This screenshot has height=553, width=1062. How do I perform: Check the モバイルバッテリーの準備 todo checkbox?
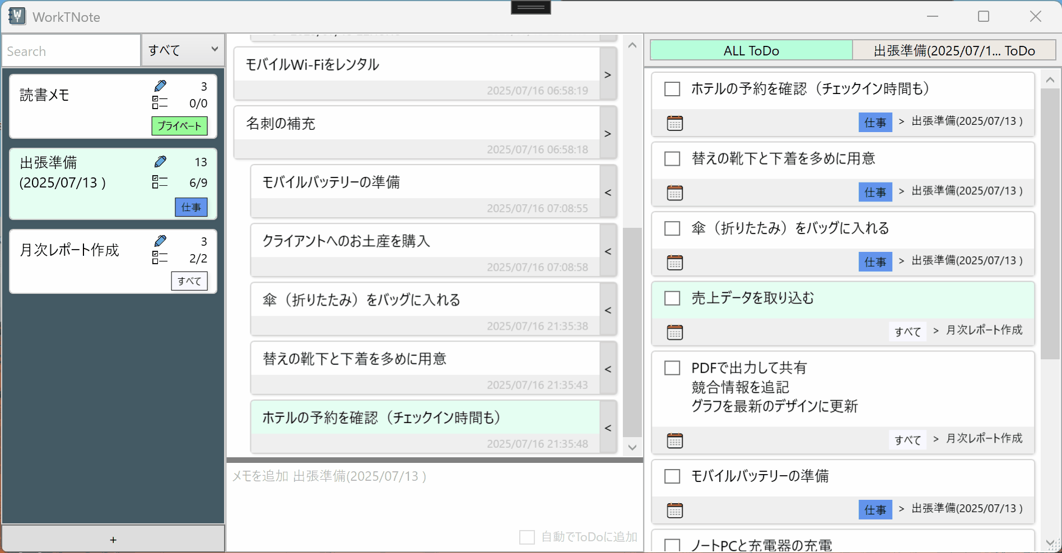672,476
